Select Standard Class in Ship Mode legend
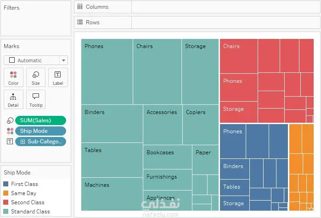Image resolution: width=321 pixels, height=218 pixels. click(30, 212)
